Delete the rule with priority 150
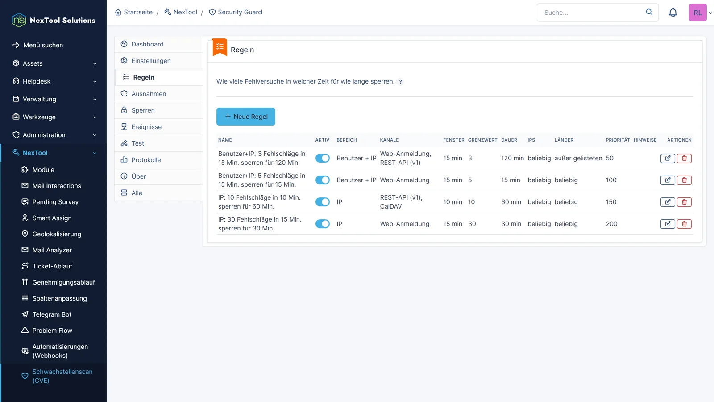This screenshot has height=402, width=714. [x=684, y=202]
